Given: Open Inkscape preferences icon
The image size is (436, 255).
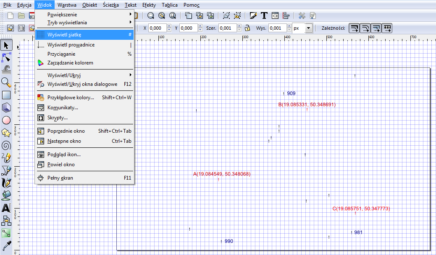Looking at the screenshot, I should pyautogui.click(x=302, y=15).
